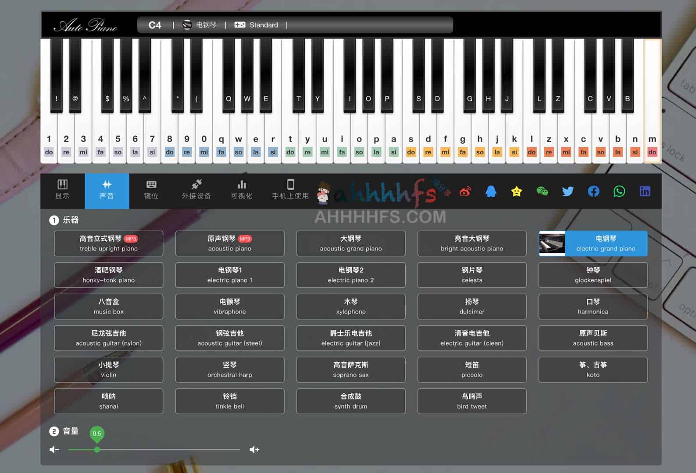Screen dimensions: 696x473
Task: Click the volume decrease speaker icon
Action: 54,449
